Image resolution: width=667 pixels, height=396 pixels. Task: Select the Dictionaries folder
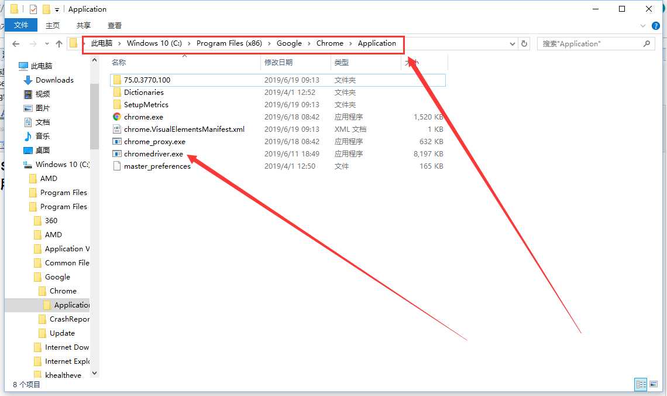coord(143,93)
